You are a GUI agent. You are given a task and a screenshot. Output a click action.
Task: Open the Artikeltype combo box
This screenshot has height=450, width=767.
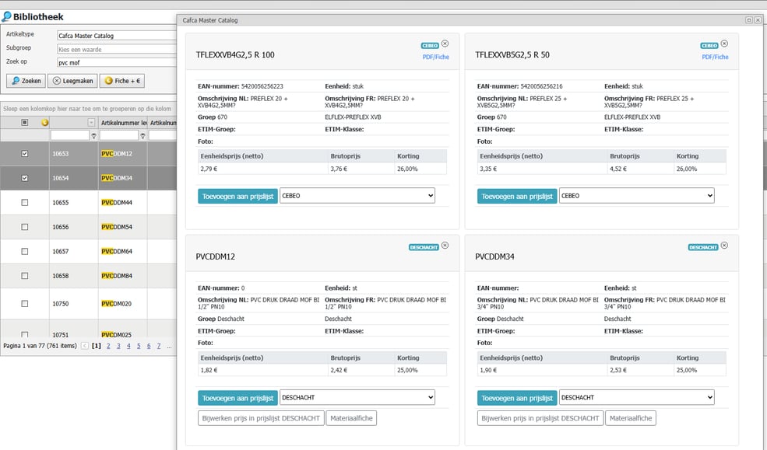117,36
